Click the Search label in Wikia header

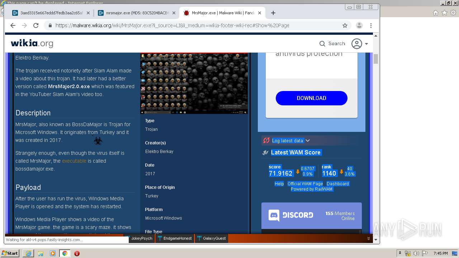pos(337,43)
